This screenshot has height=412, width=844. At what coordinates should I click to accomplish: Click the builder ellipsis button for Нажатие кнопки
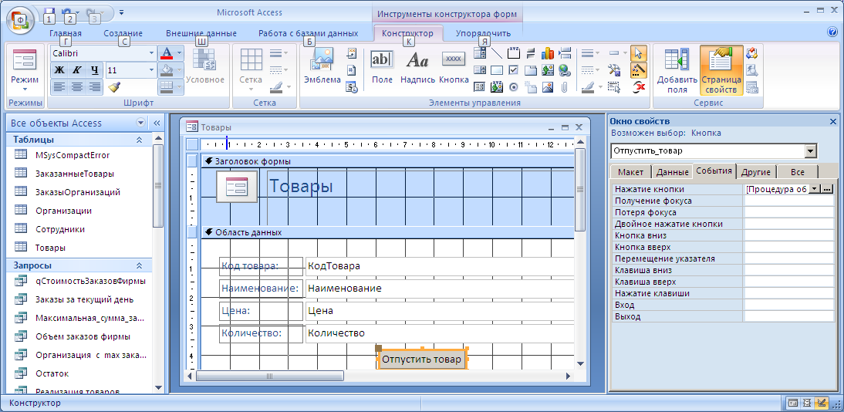828,189
